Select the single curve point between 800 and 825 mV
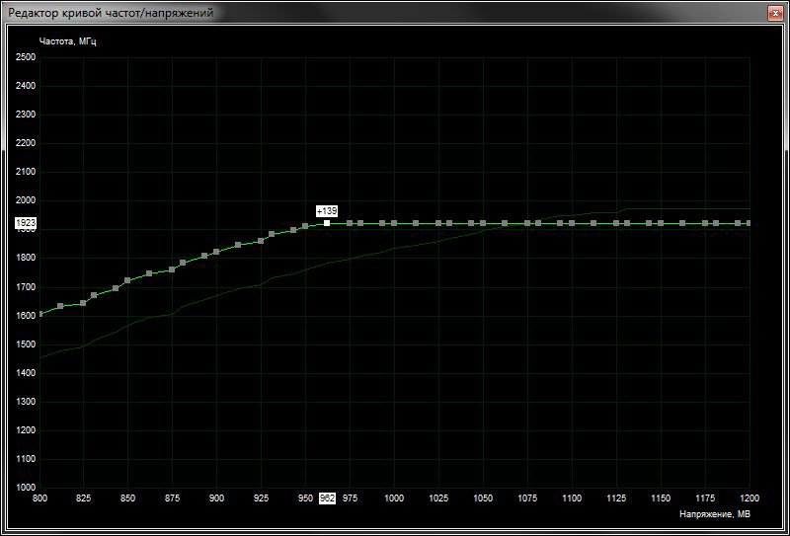This screenshot has width=790, height=536. (x=60, y=306)
